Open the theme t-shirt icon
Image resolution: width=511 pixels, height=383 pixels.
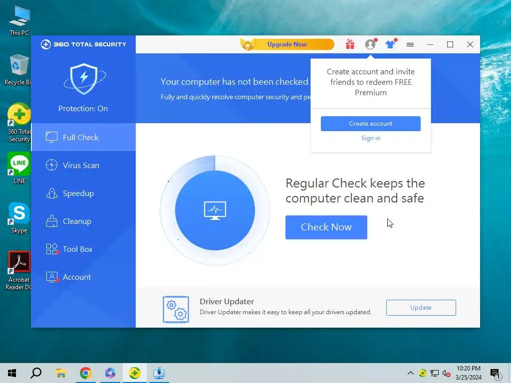[390, 44]
